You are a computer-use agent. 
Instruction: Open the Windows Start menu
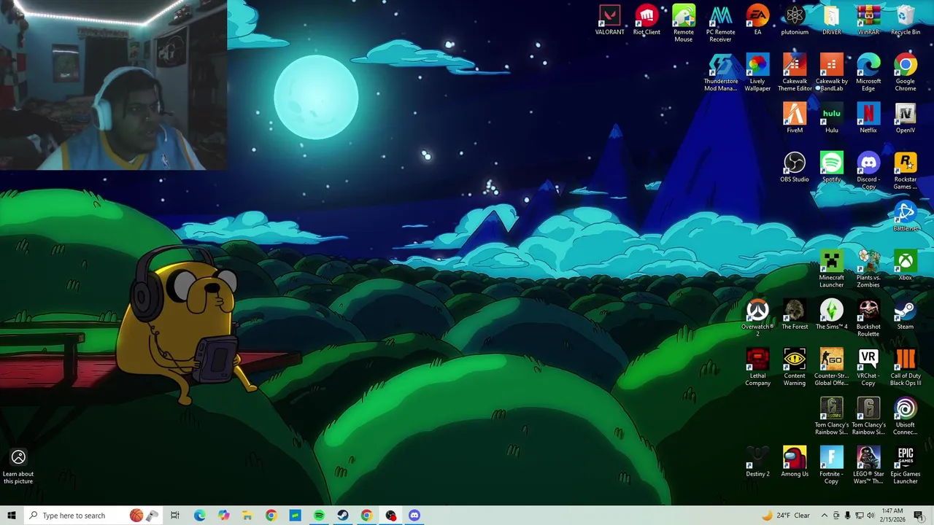click(x=11, y=516)
